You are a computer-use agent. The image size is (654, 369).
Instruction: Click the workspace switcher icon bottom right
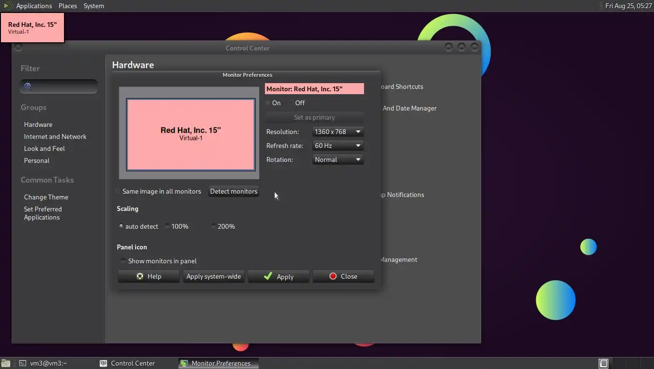(x=604, y=363)
